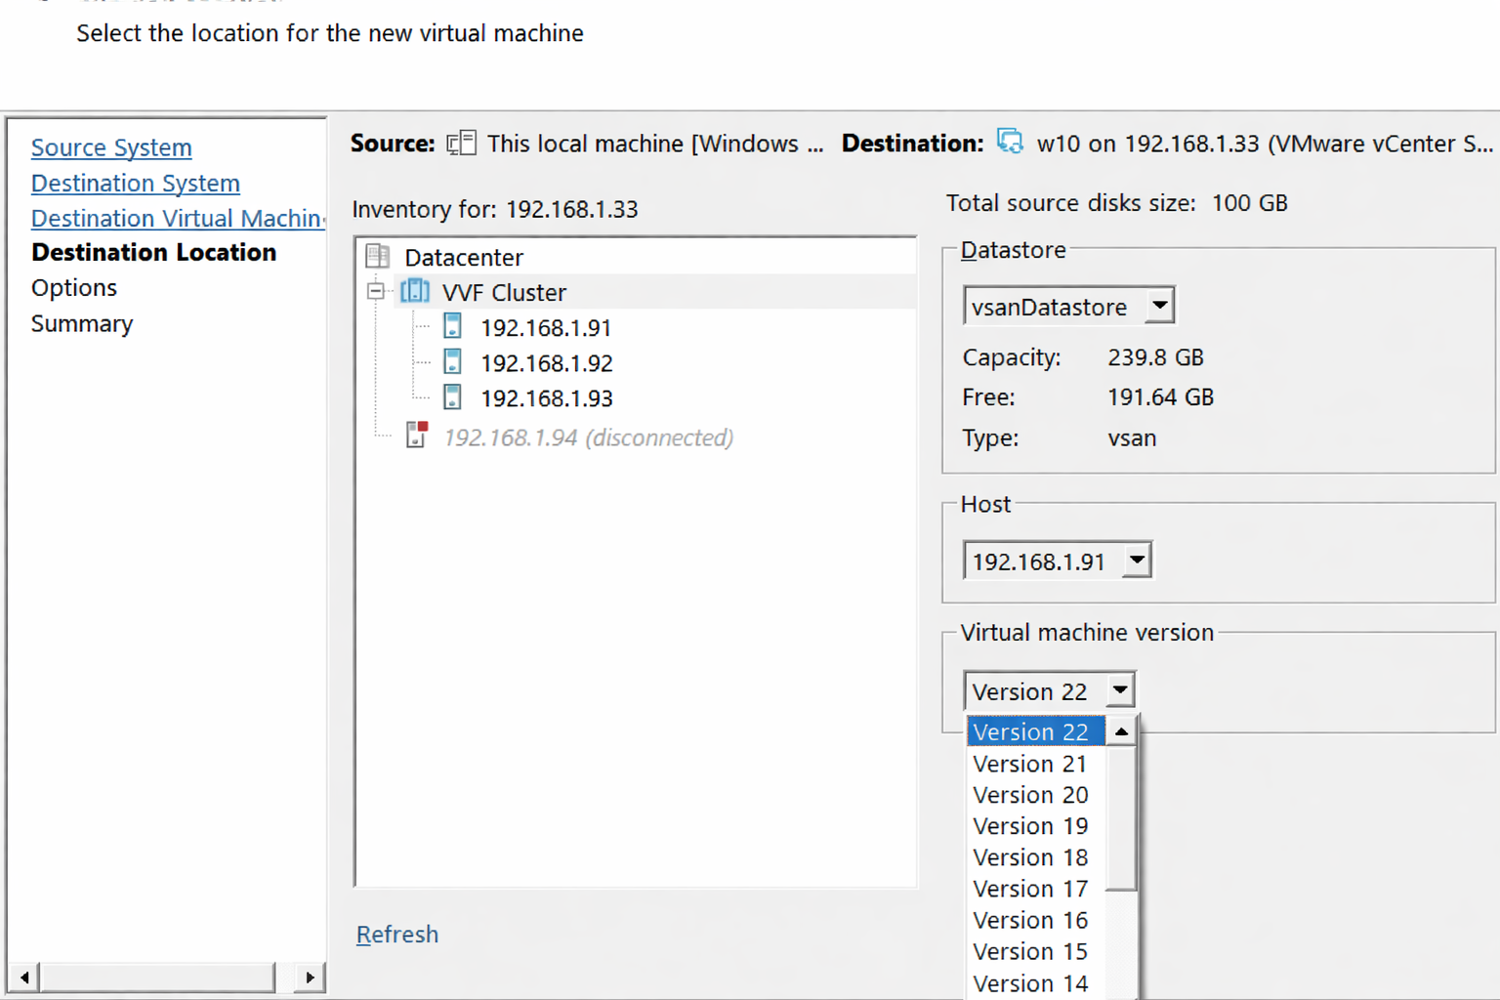The height and width of the screenshot is (1000, 1500).
Task: Open the Destination System step
Action: (x=135, y=184)
